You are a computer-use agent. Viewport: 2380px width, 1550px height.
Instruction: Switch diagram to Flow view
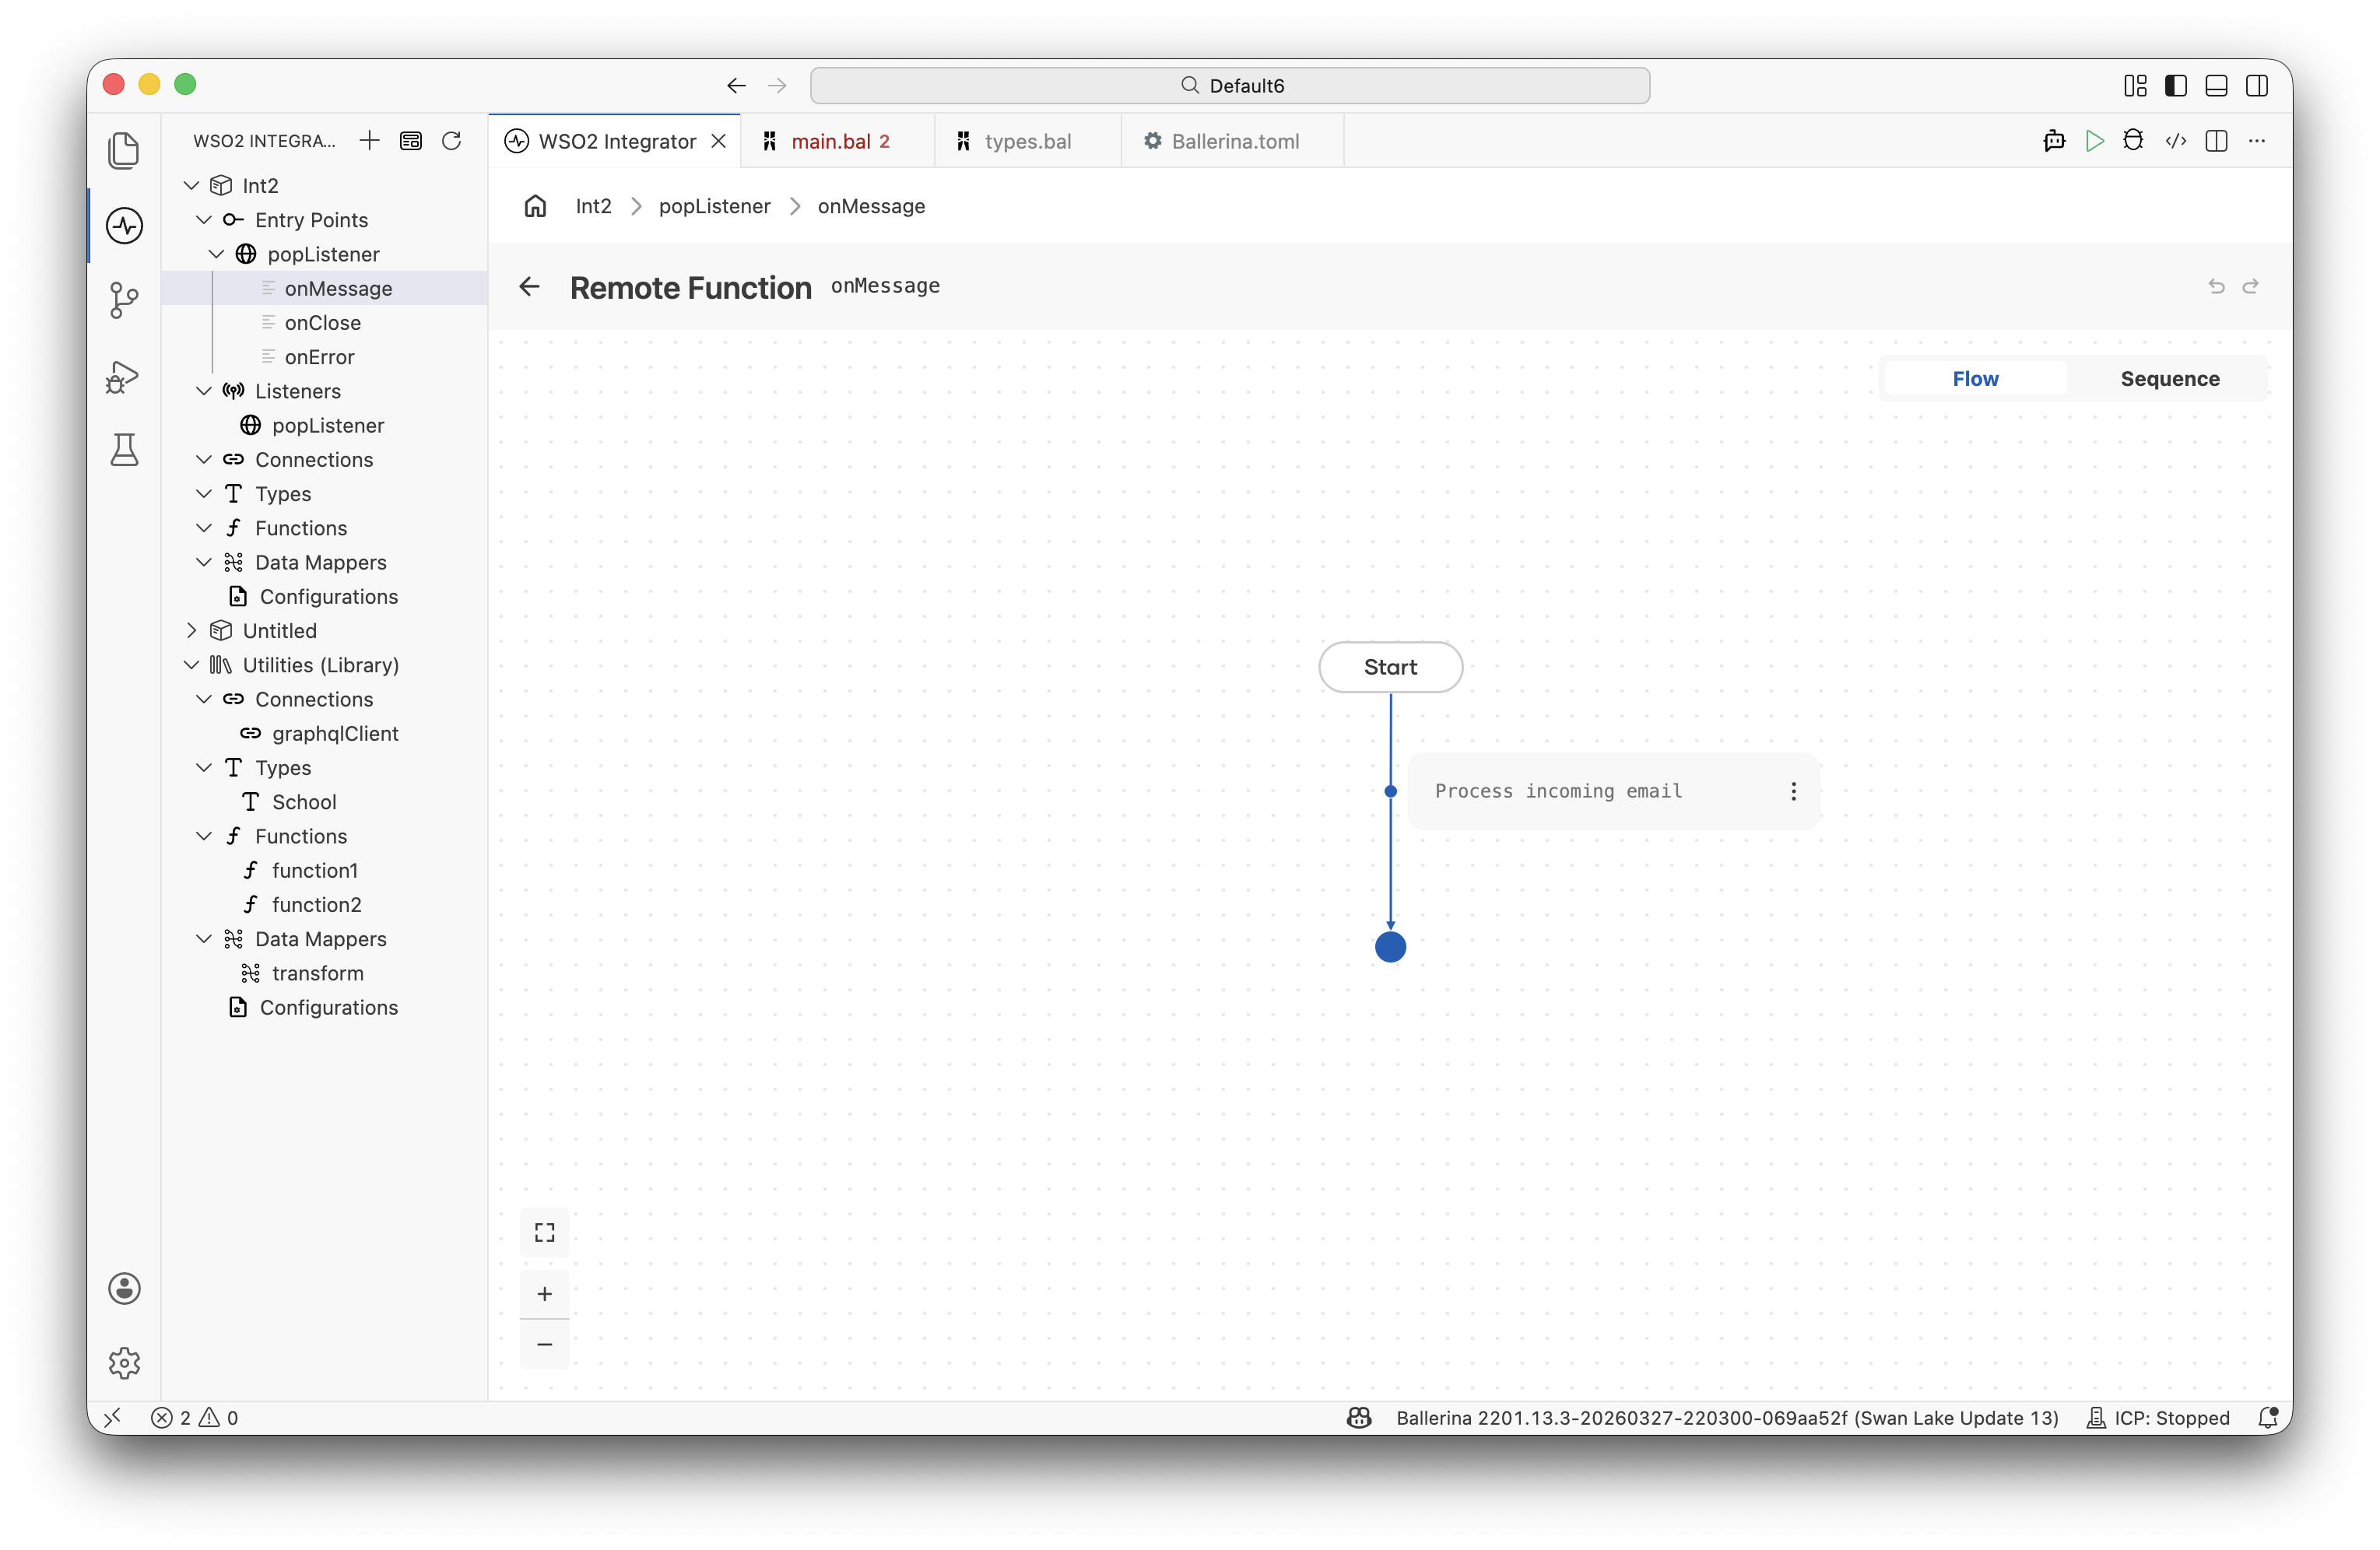[x=1975, y=379]
